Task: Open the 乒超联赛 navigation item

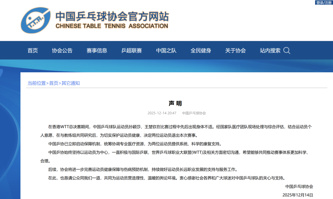Action: [x=131, y=51]
